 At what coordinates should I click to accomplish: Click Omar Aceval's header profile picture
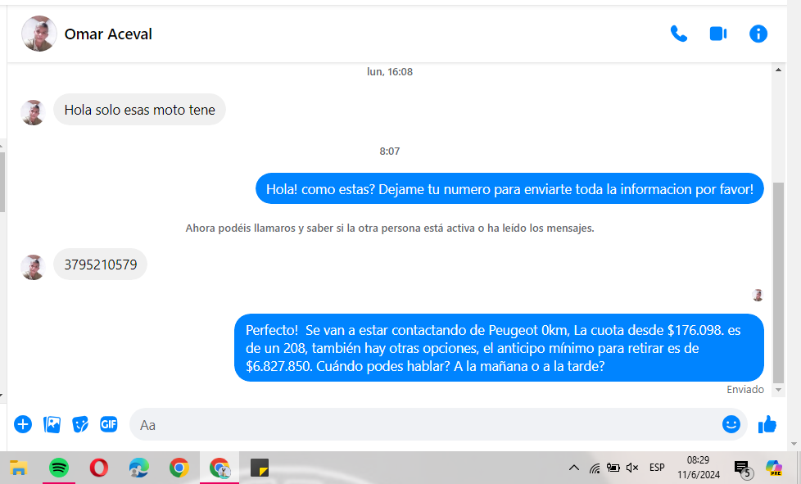pos(38,34)
